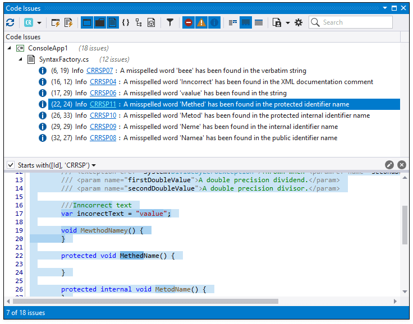Image resolution: width=413 pixels, height=324 pixels.
Task: Open the CRRSP08 issue link
Action: [103, 138]
